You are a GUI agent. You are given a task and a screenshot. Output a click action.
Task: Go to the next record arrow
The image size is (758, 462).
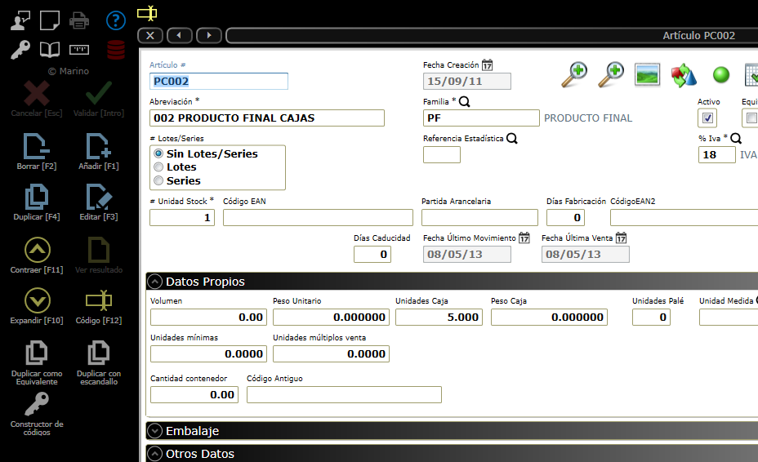coord(208,35)
